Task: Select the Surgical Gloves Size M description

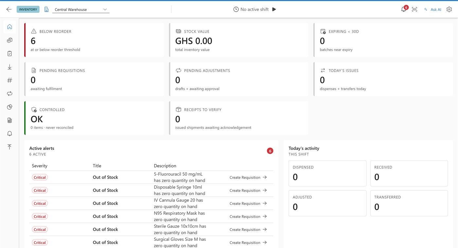Action: 180,242
